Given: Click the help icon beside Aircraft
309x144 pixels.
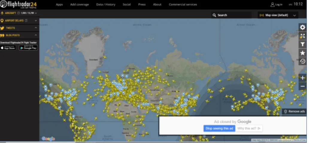Looking at the screenshot, I should click(x=19, y=13).
